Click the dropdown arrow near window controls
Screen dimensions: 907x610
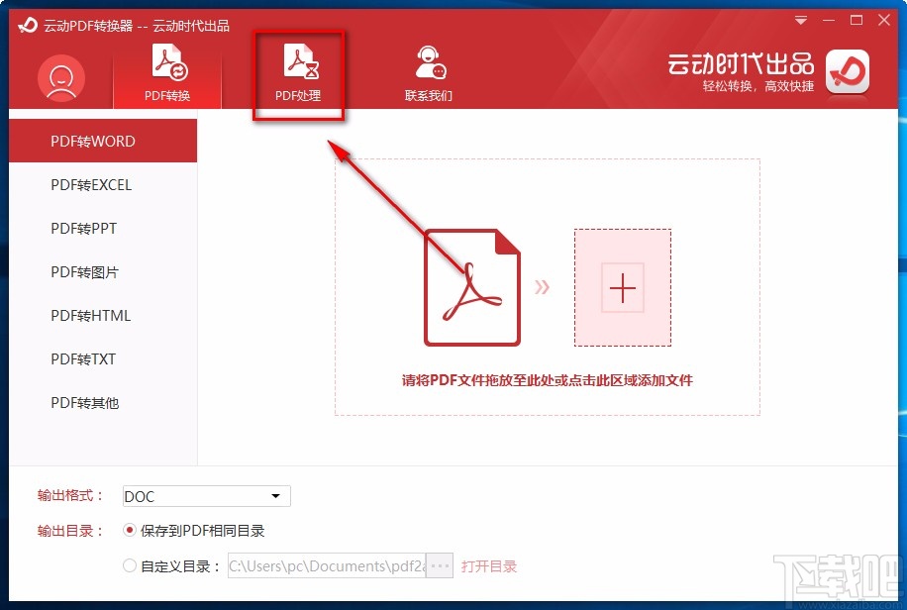(x=800, y=19)
